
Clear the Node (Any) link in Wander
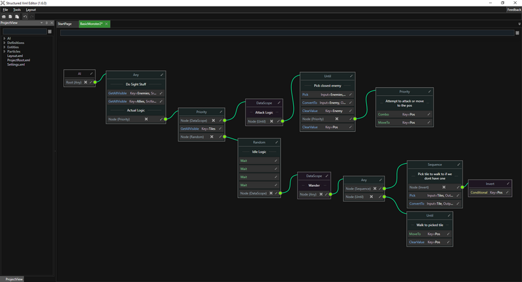click(321, 194)
